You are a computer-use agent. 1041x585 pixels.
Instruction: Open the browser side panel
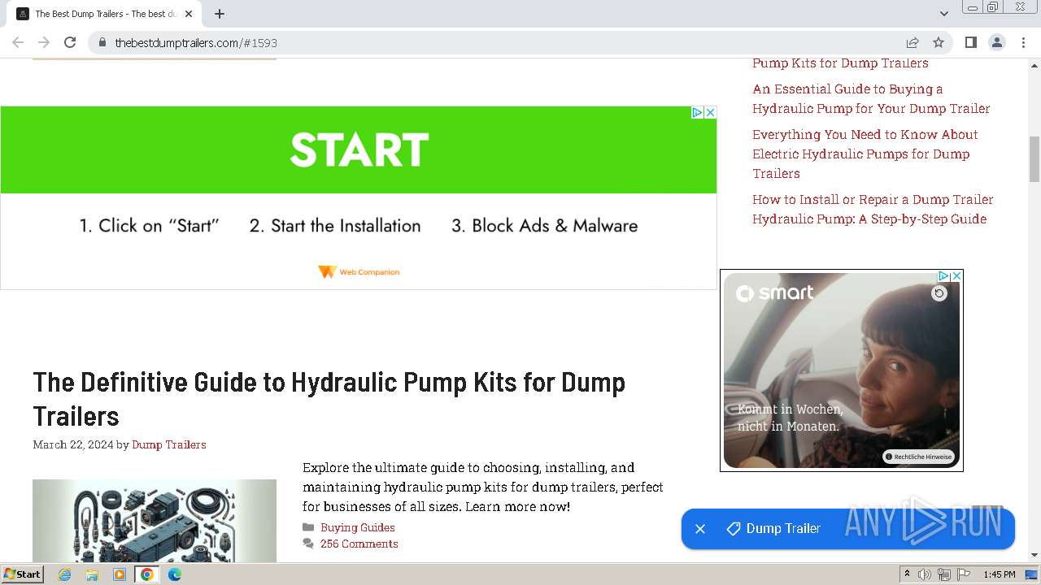(x=970, y=42)
